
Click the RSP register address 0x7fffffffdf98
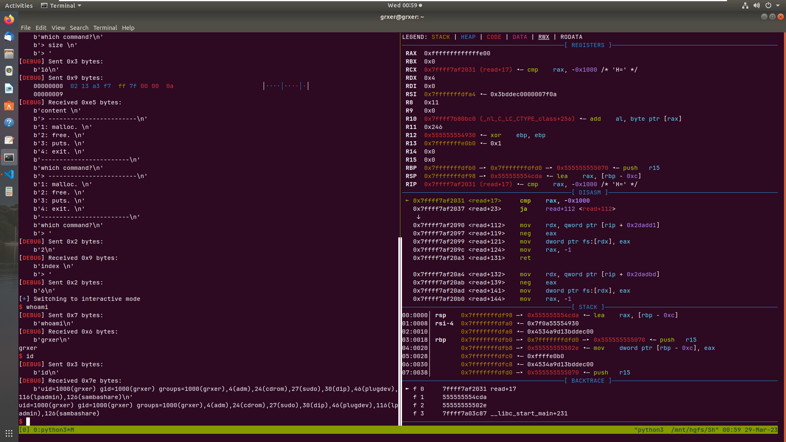tap(450, 176)
